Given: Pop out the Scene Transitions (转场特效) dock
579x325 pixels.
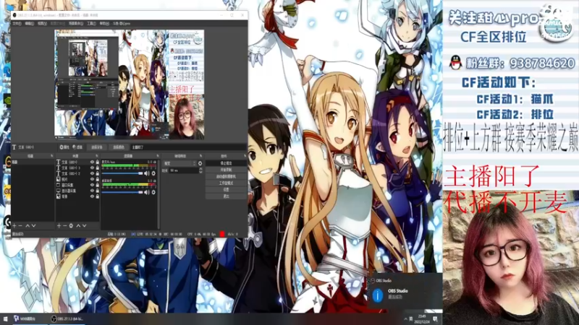Looking at the screenshot, I should tap(201, 156).
